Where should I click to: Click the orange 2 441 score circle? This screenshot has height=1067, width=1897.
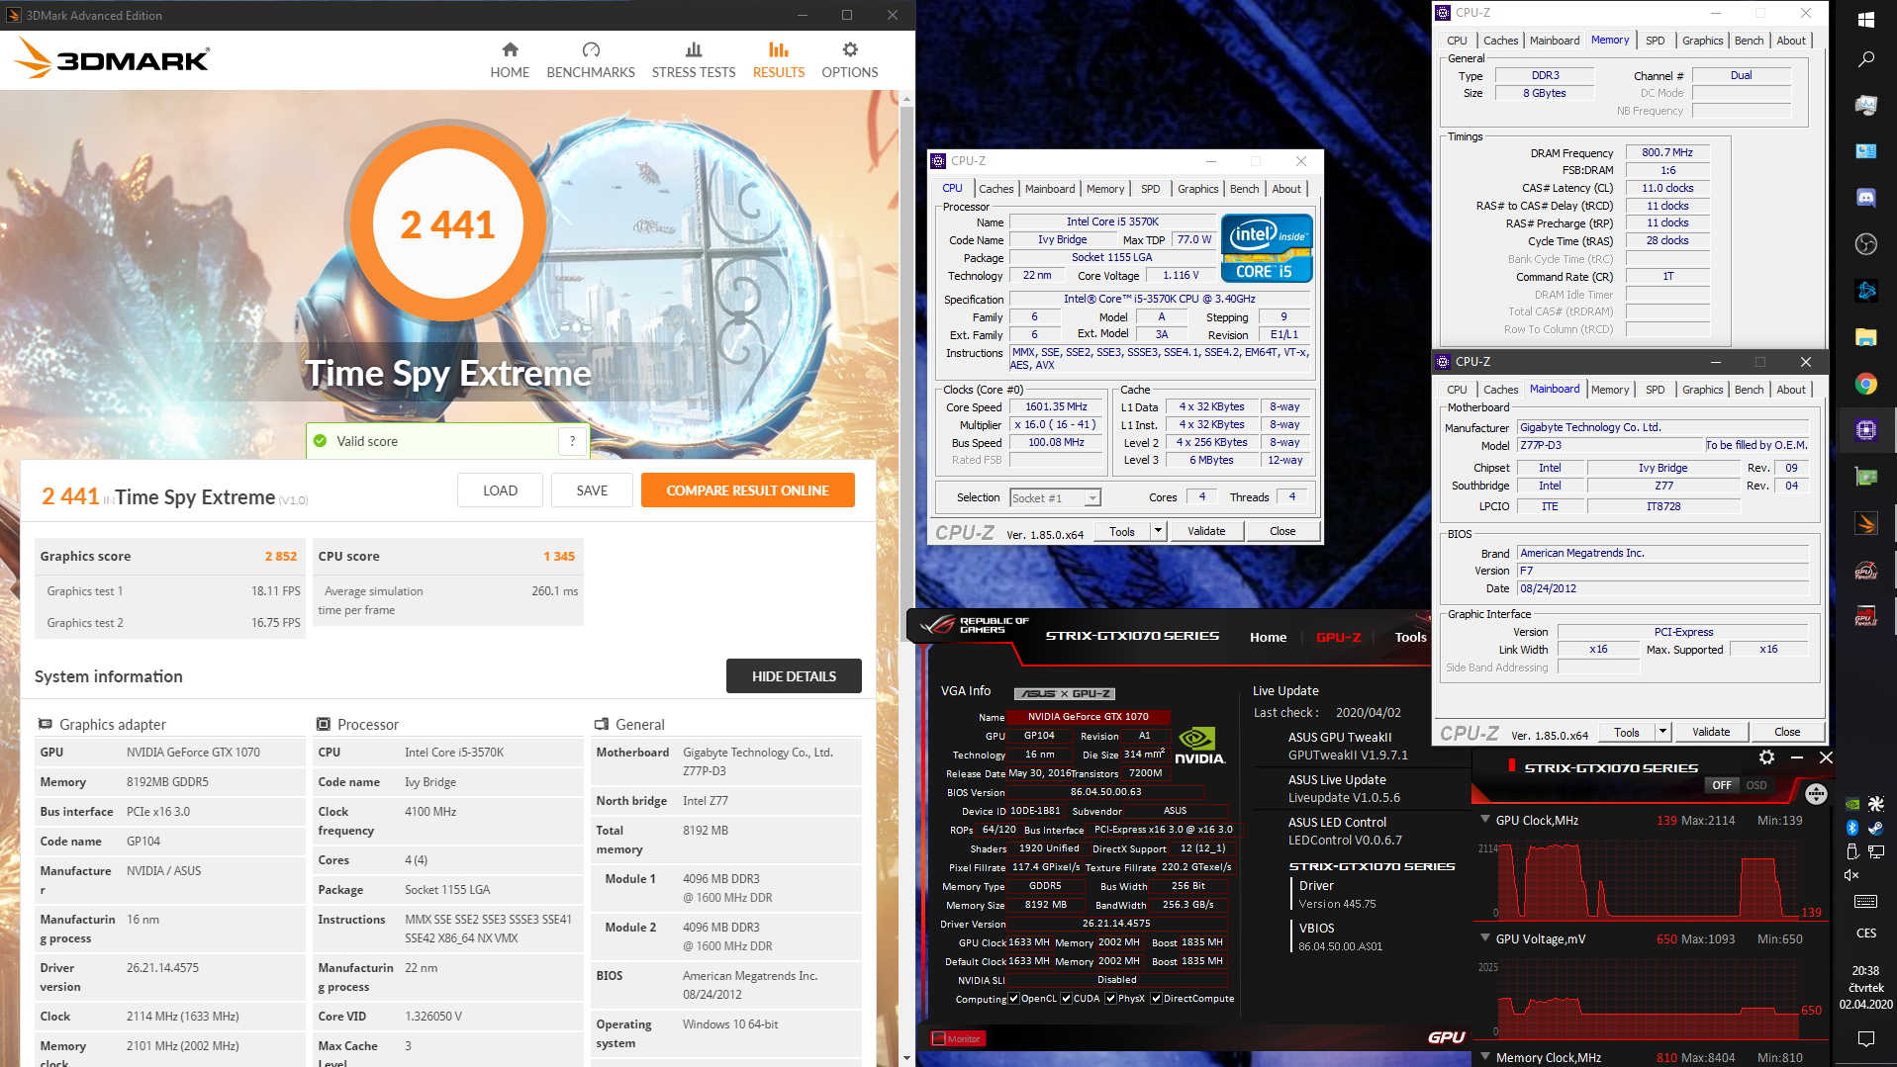[x=446, y=224]
